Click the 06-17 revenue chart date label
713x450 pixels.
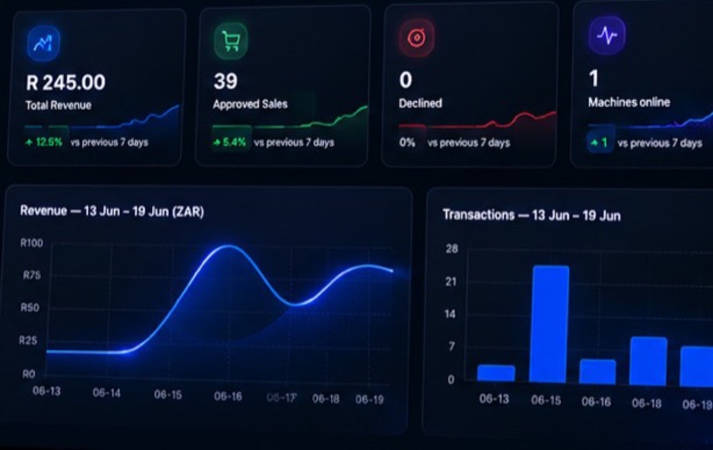[x=281, y=398]
